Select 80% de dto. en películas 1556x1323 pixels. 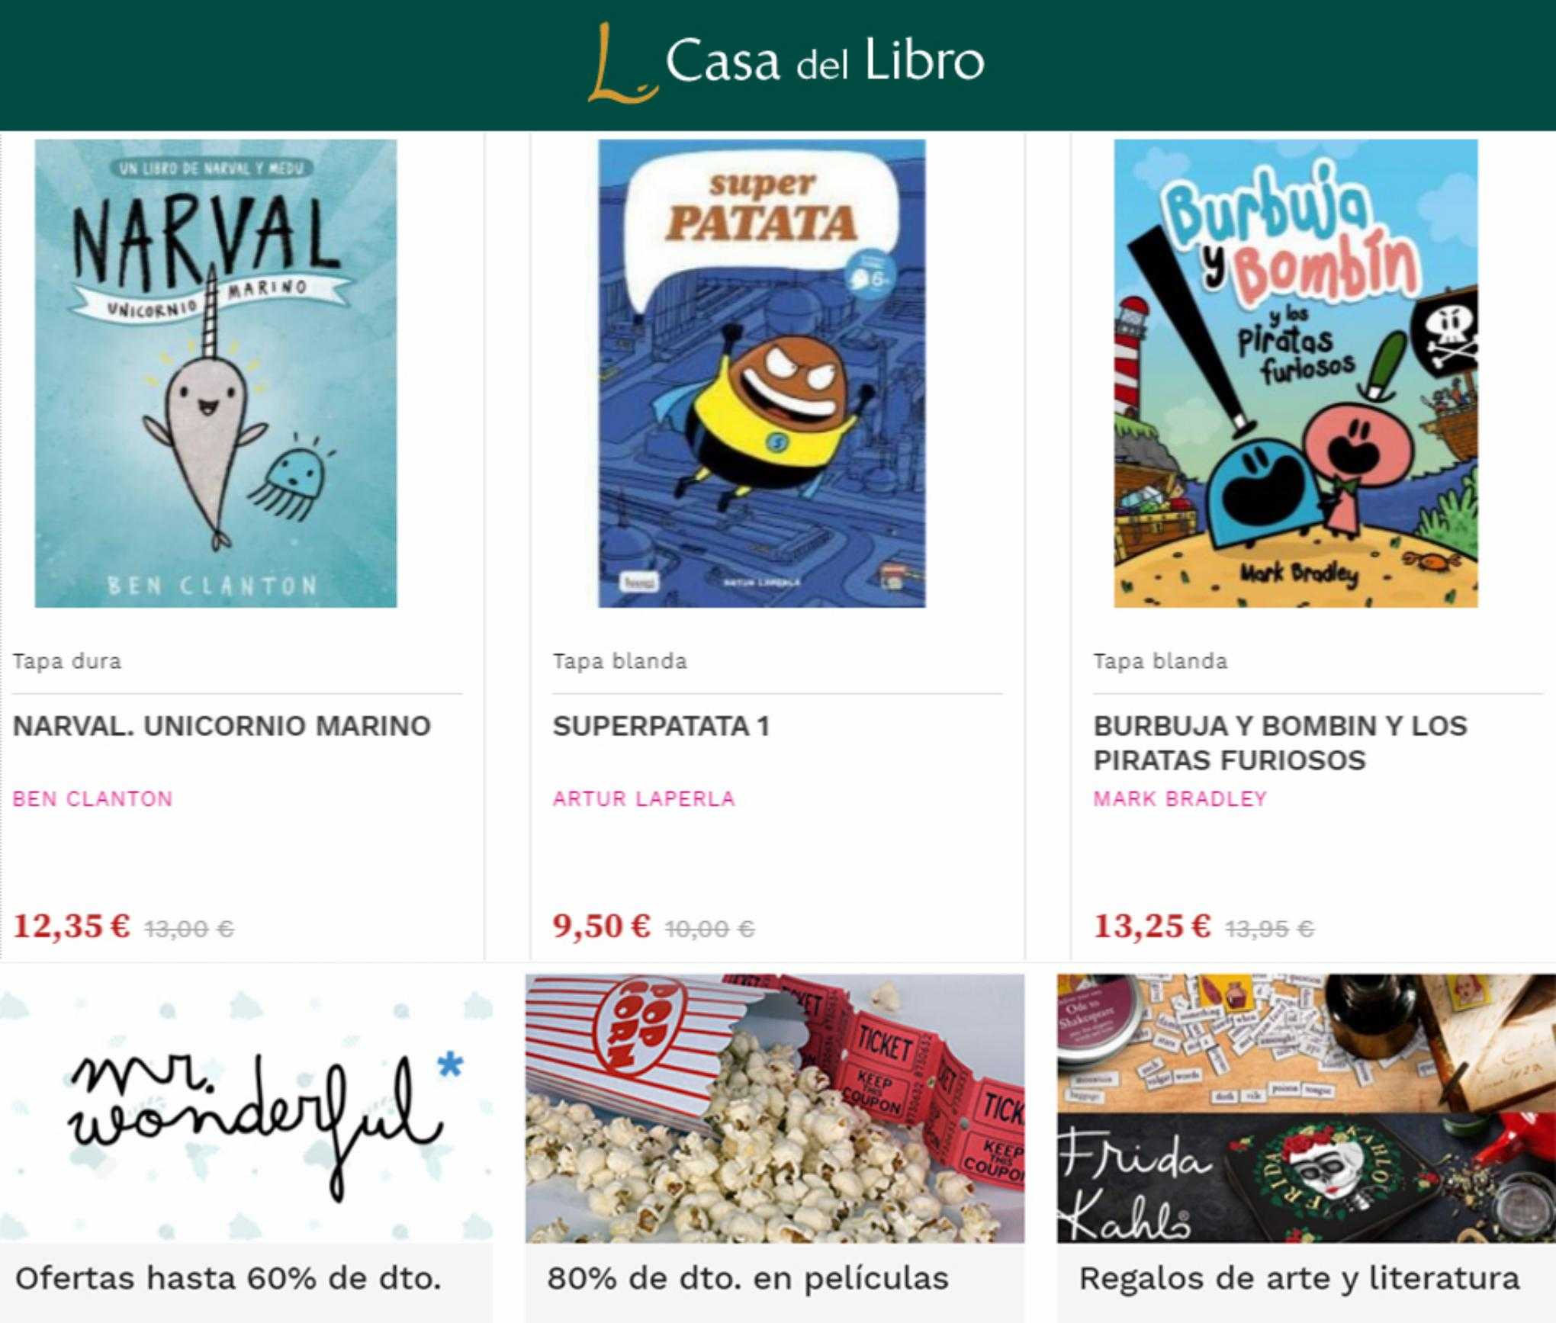tap(747, 1279)
